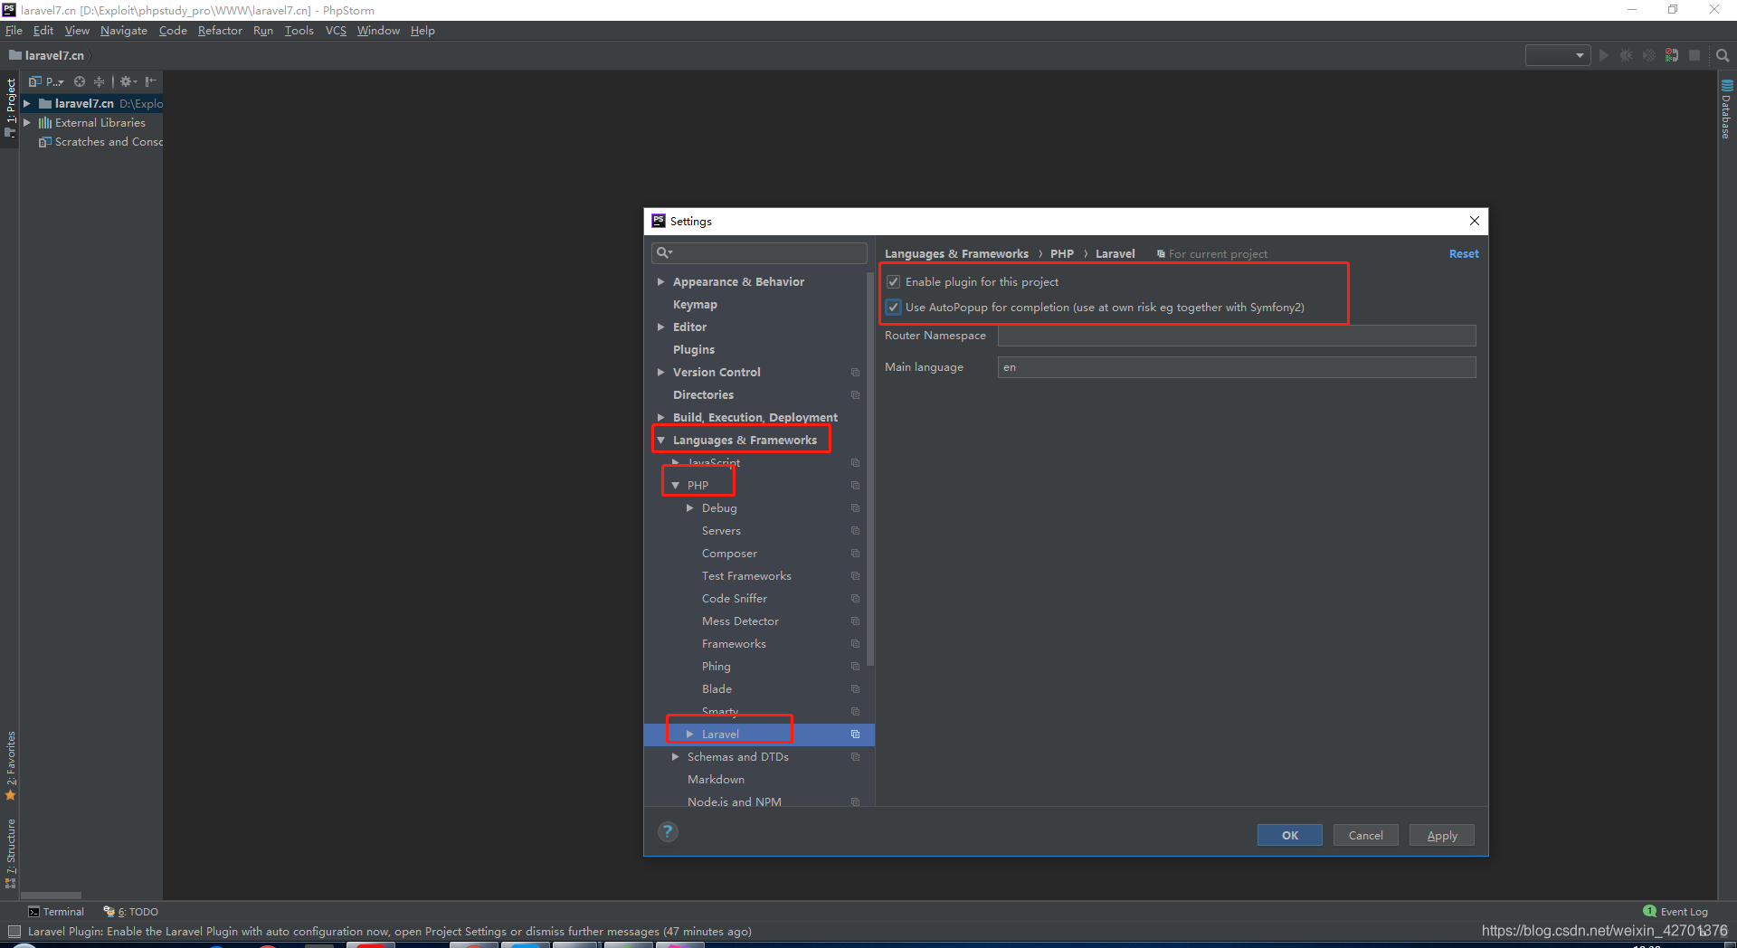Select Keymap in settings tree
Image resolution: width=1737 pixels, height=948 pixels.
tap(695, 305)
